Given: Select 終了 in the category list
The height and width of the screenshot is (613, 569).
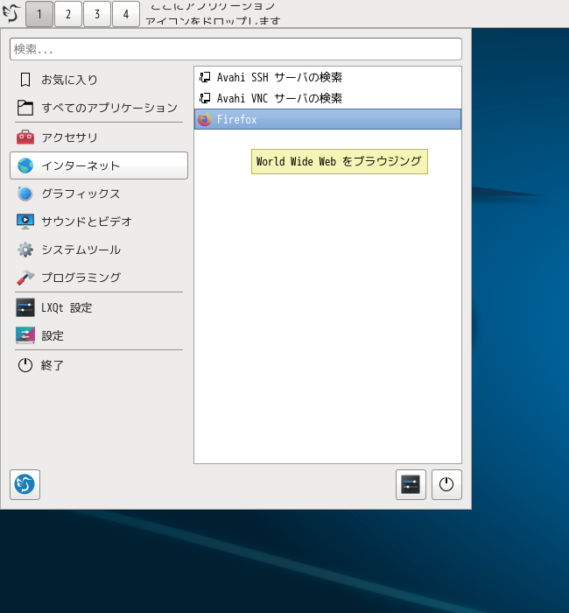Looking at the screenshot, I should click(x=98, y=365).
